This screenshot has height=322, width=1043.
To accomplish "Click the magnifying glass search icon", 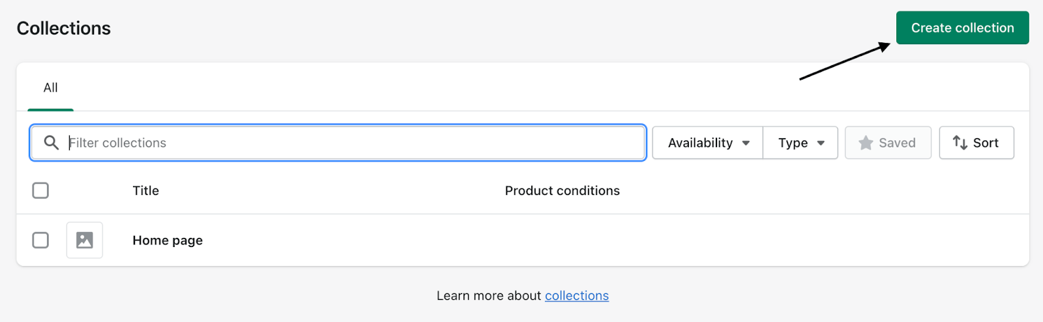I will [51, 142].
